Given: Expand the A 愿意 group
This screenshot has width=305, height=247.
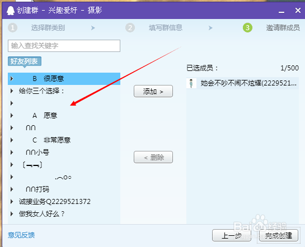Looking at the screenshot, I should pyautogui.click(x=12, y=116).
